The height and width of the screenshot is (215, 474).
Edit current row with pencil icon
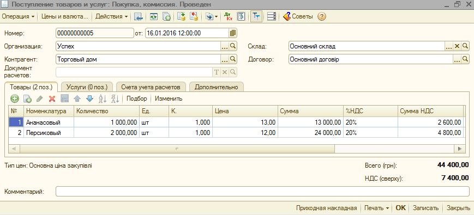[x=40, y=99]
